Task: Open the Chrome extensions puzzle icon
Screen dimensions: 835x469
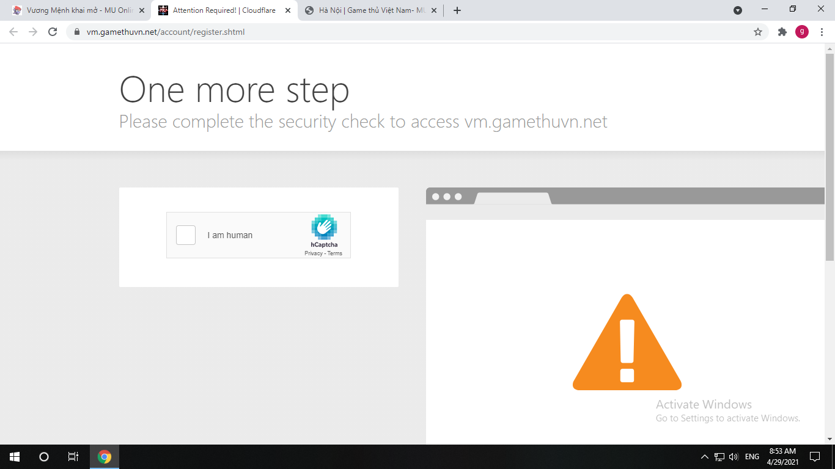Action: click(x=782, y=32)
